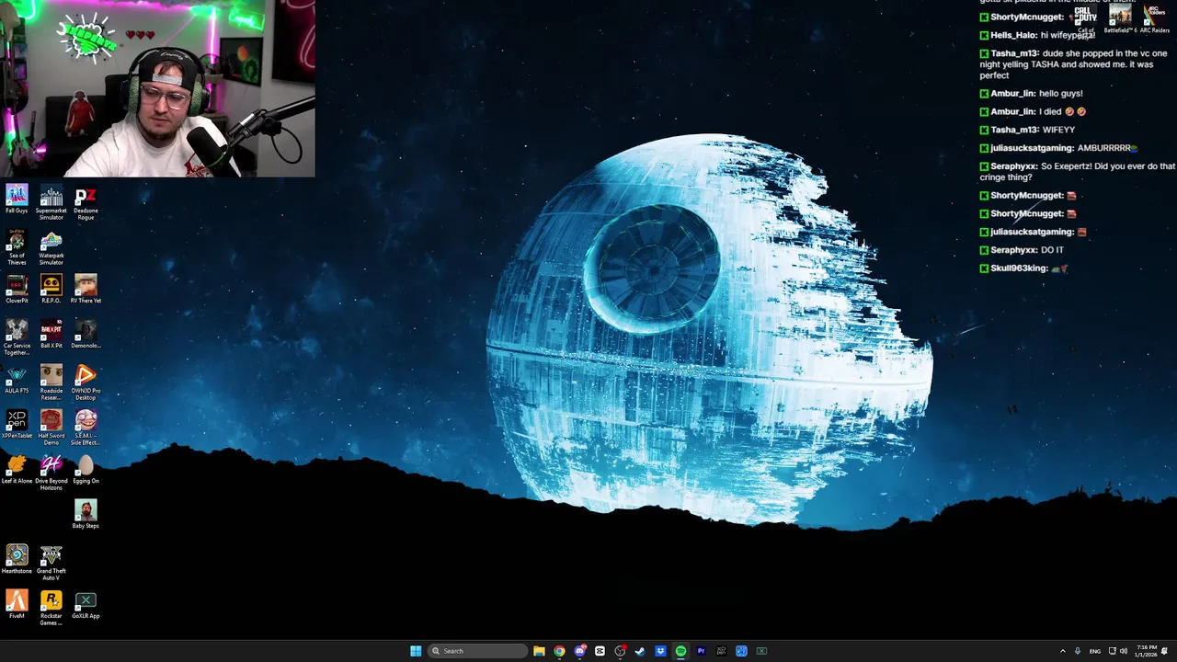Screen dimensions: 1177x662
Task: Open CapCut from the taskbar
Action: click(x=600, y=651)
